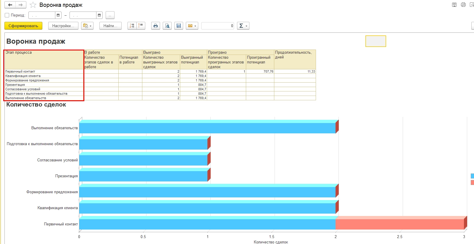Save report with blue diskette icon
This screenshot has height=244, width=474.
coord(179,26)
